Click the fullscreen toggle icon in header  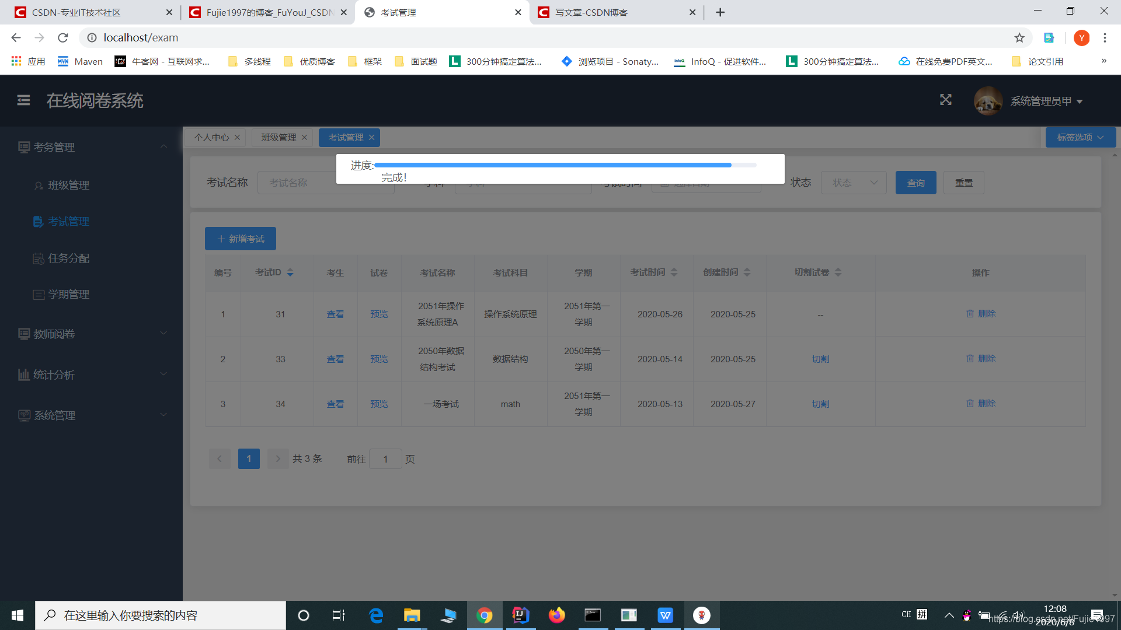tap(945, 100)
